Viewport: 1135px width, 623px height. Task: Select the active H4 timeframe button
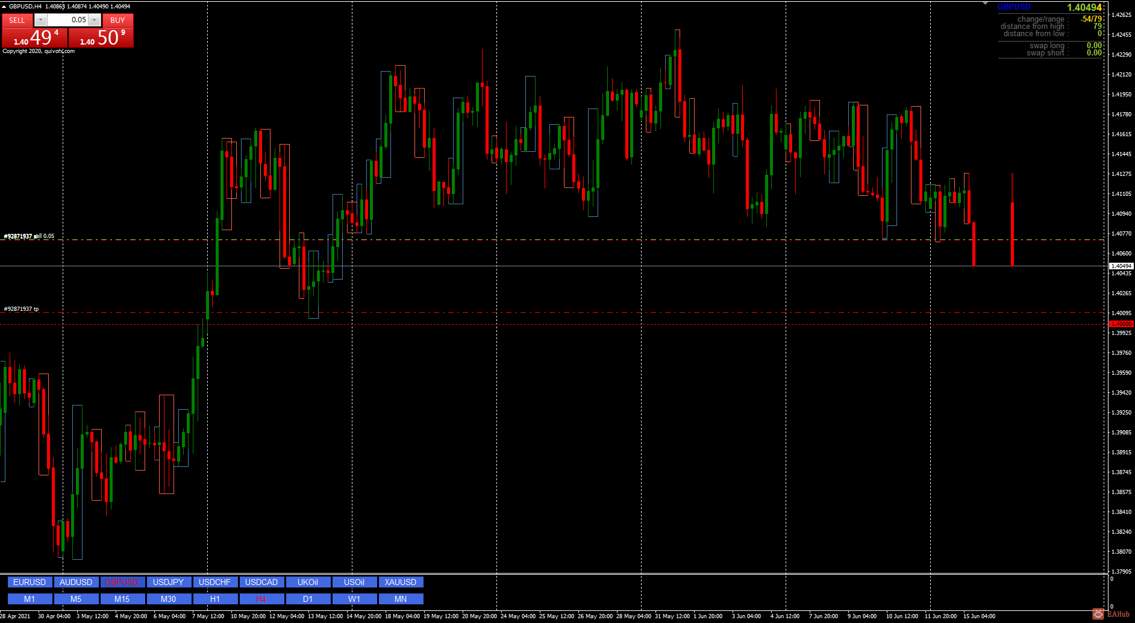coord(261,599)
